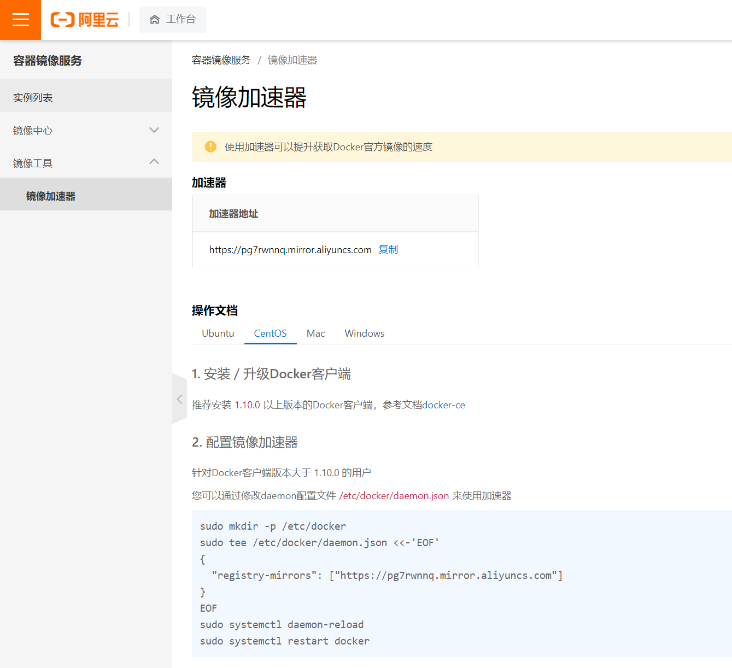Click the 容器镜像服务 sidebar title
This screenshot has width=732, height=668.
48,61
